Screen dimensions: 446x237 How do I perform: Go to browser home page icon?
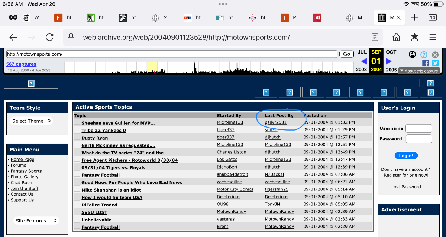pos(396,37)
